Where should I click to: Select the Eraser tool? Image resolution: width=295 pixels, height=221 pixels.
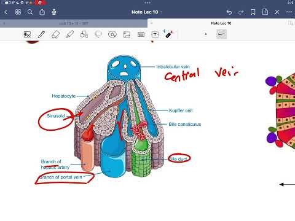point(55,34)
